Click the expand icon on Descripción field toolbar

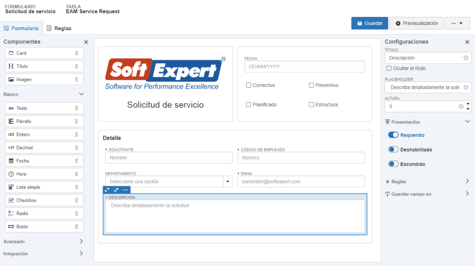click(107, 190)
